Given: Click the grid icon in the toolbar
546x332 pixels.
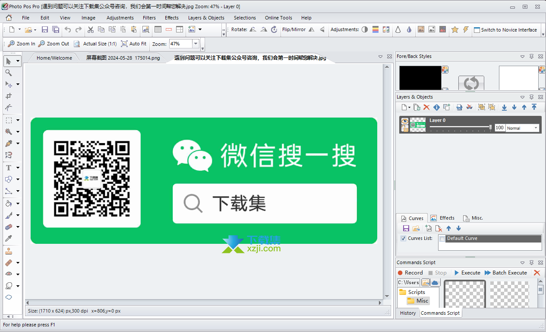Looking at the screenshot, I should point(158,29).
